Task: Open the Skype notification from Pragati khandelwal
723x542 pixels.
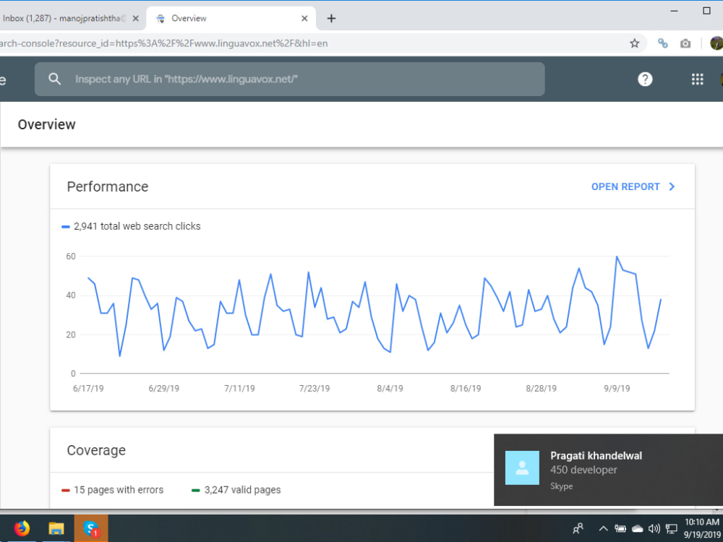Action: [x=608, y=470]
